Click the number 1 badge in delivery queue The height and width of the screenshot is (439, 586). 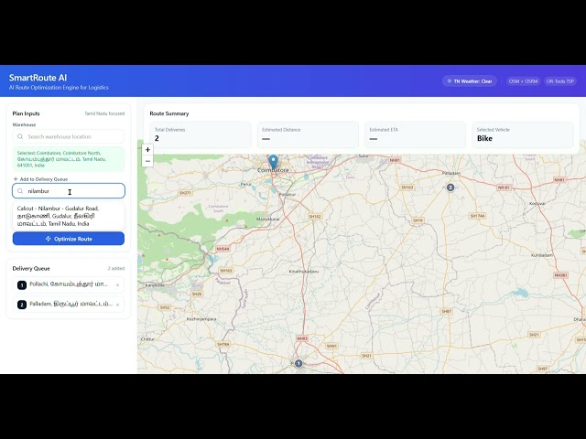22,285
